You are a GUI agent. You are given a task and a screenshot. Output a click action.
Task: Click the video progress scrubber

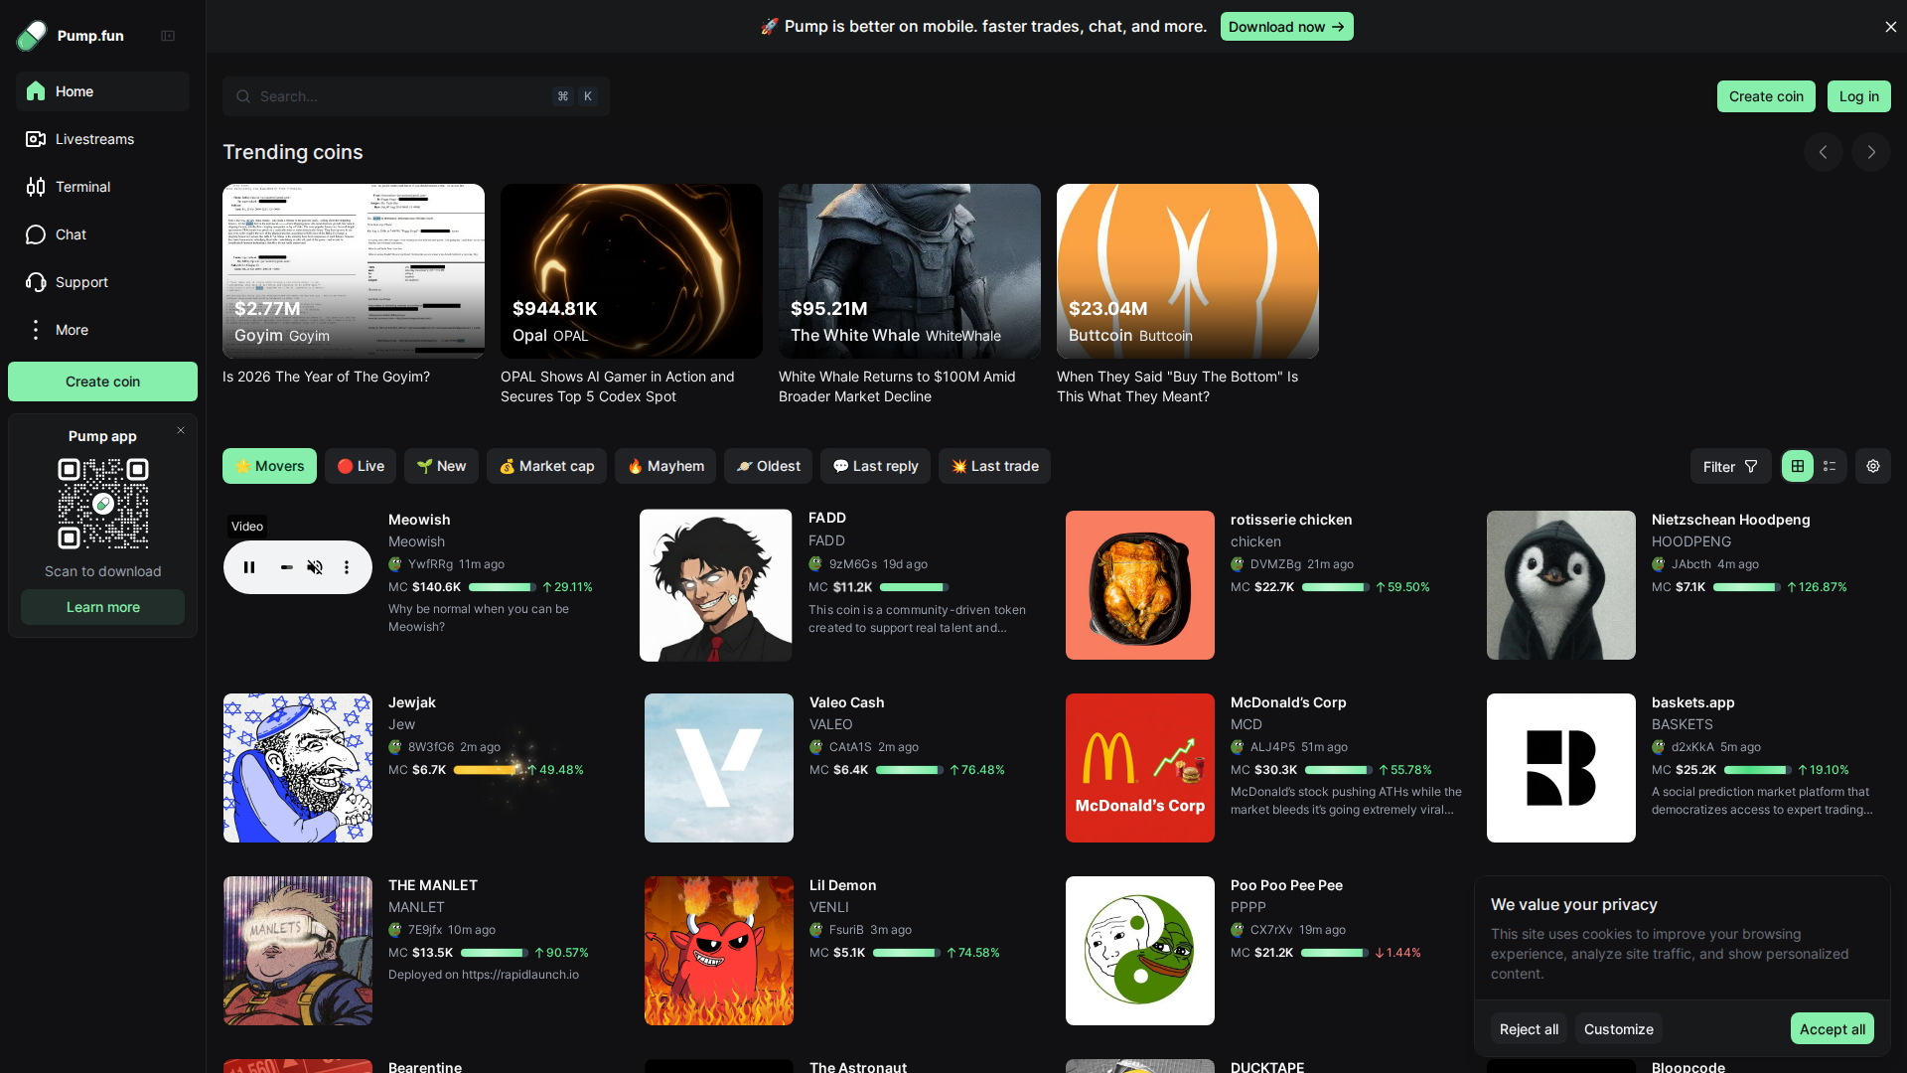coord(286,567)
